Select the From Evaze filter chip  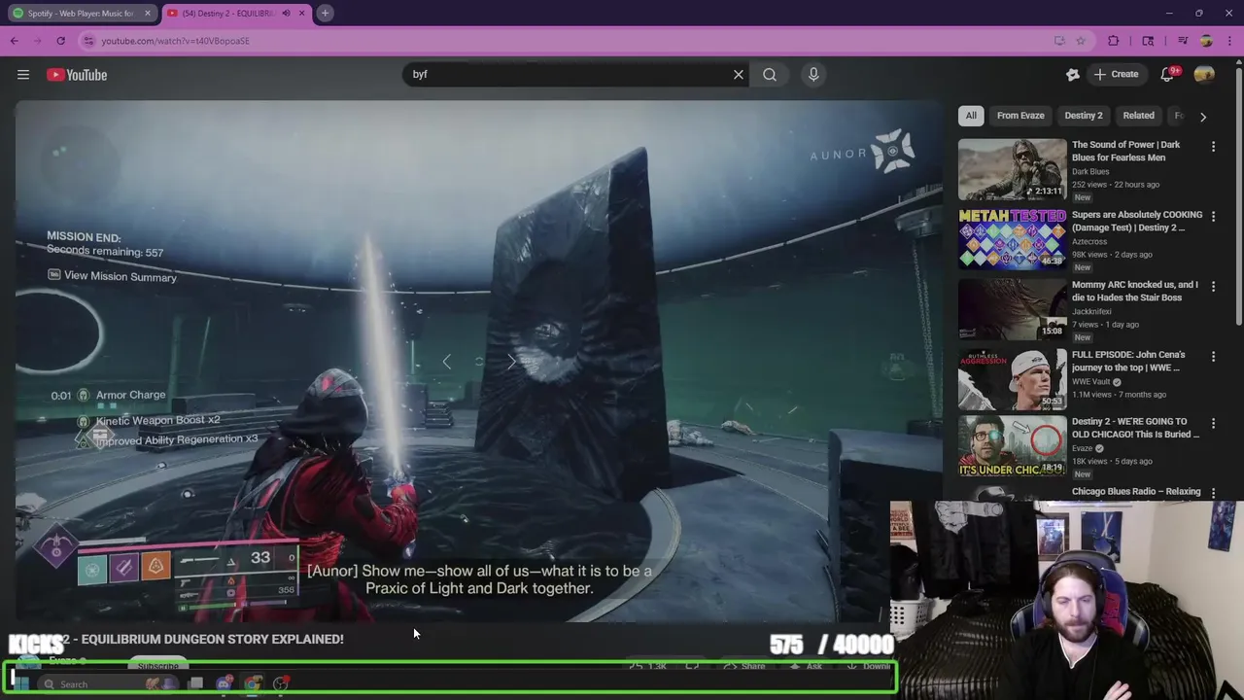(1020, 116)
